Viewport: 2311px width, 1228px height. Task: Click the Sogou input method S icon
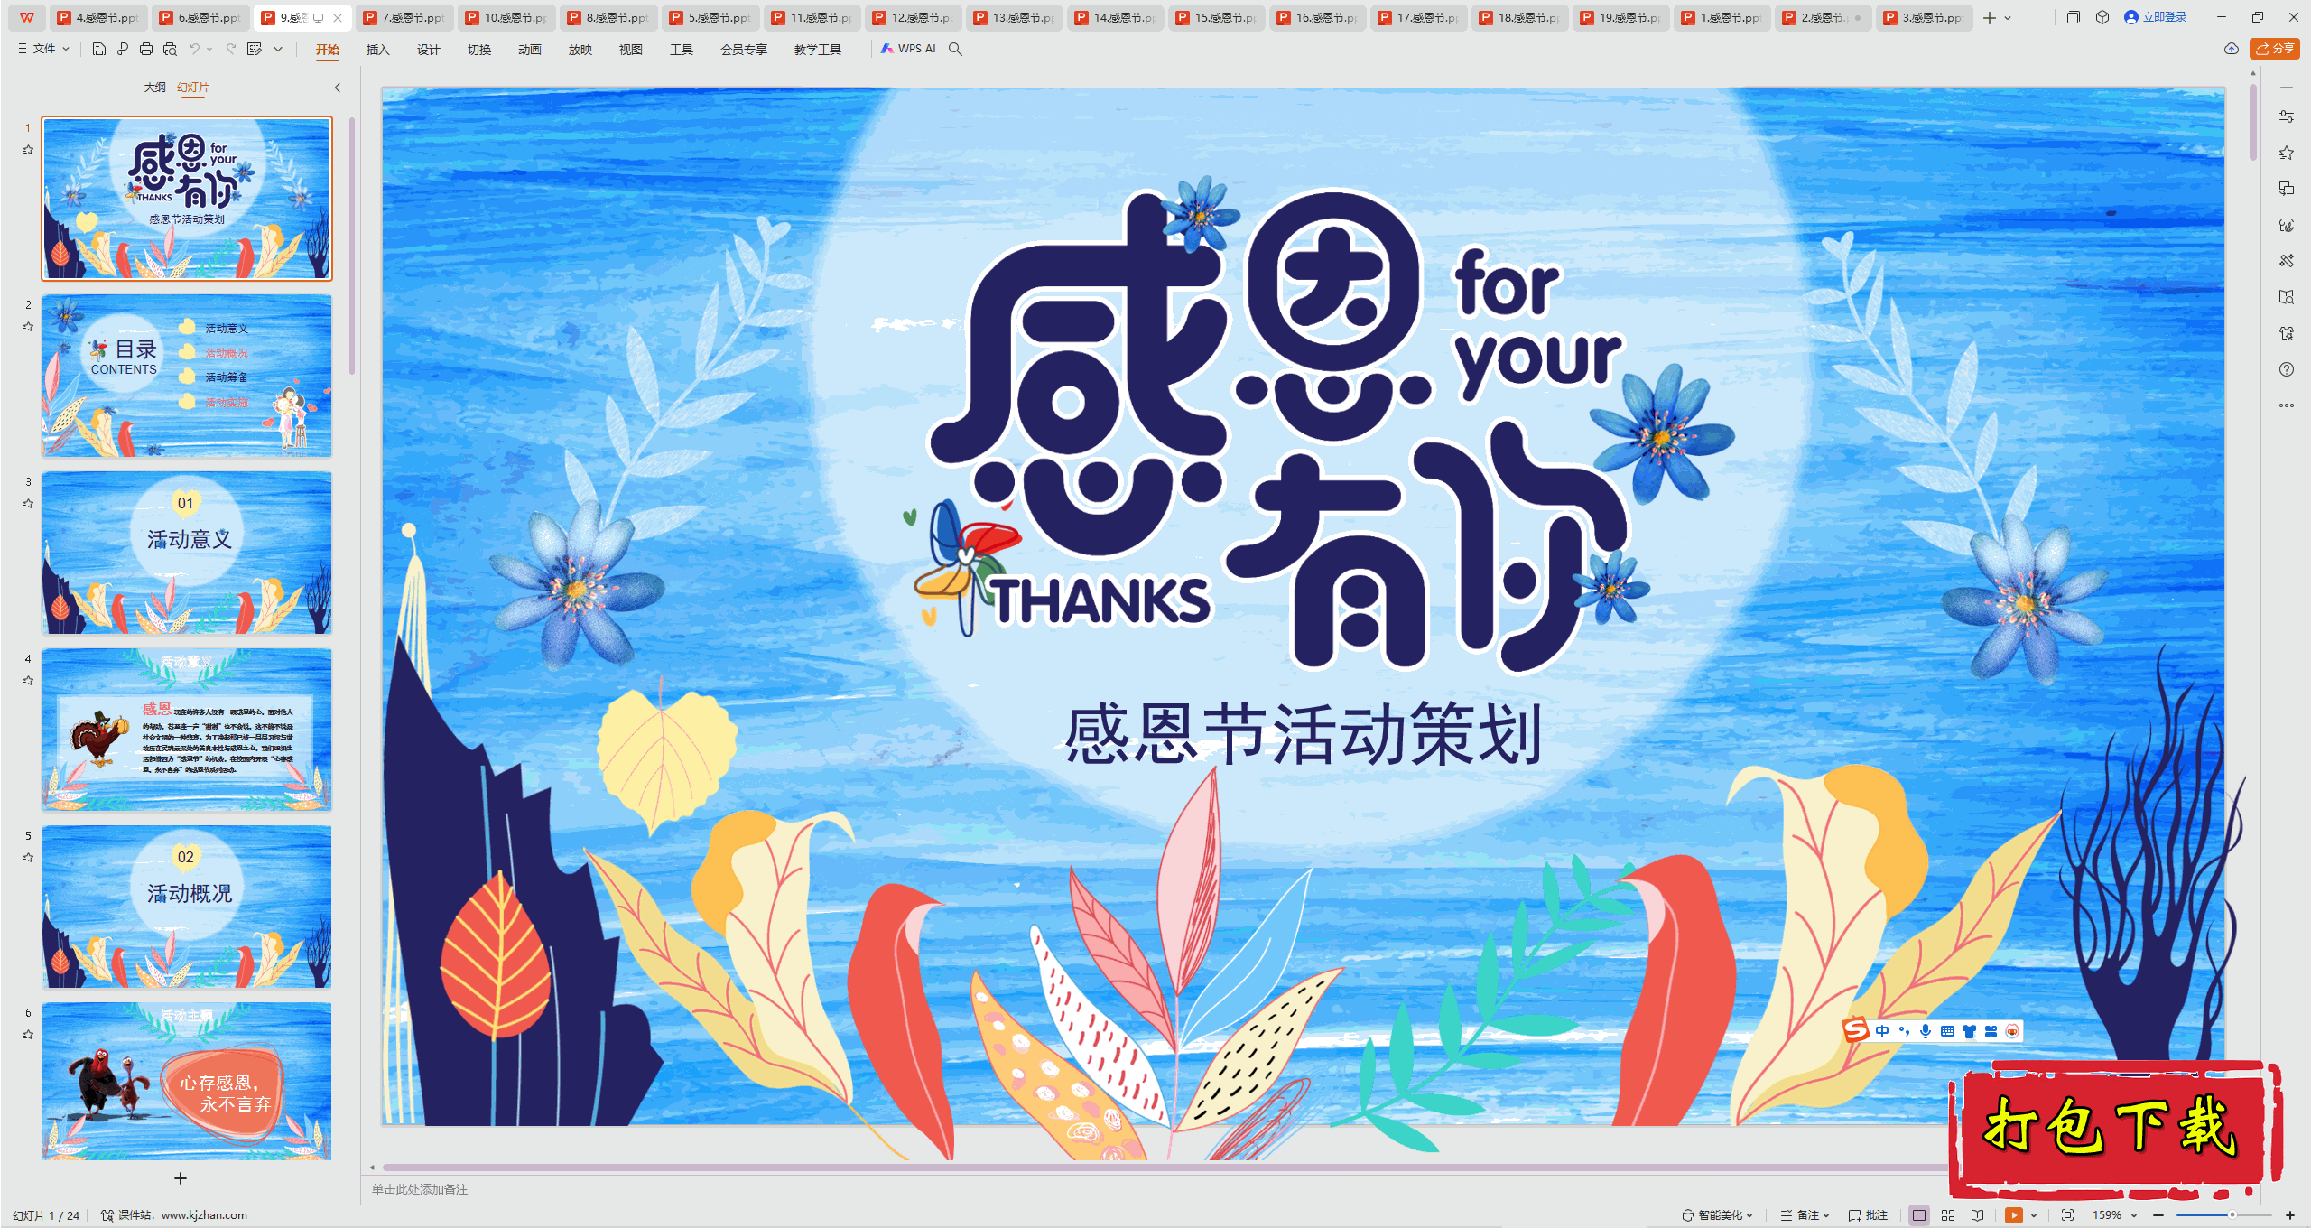[x=1856, y=1030]
